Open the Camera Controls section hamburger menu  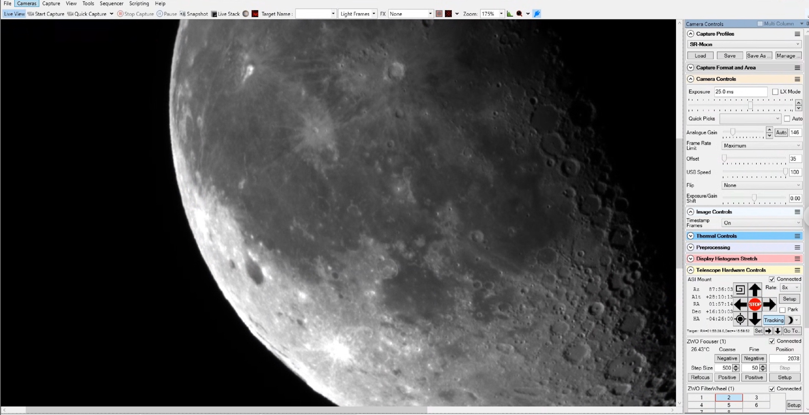(x=797, y=79)
